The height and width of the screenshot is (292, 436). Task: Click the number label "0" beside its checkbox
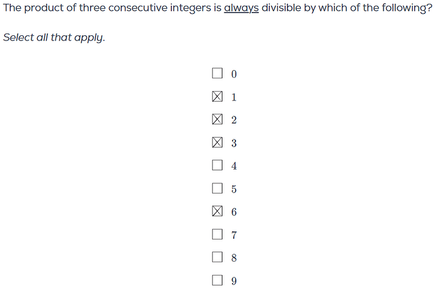coord(234,74)
